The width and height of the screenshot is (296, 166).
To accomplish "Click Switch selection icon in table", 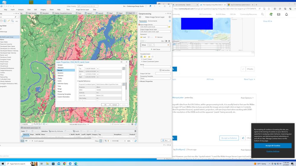I will pos(76,131).
